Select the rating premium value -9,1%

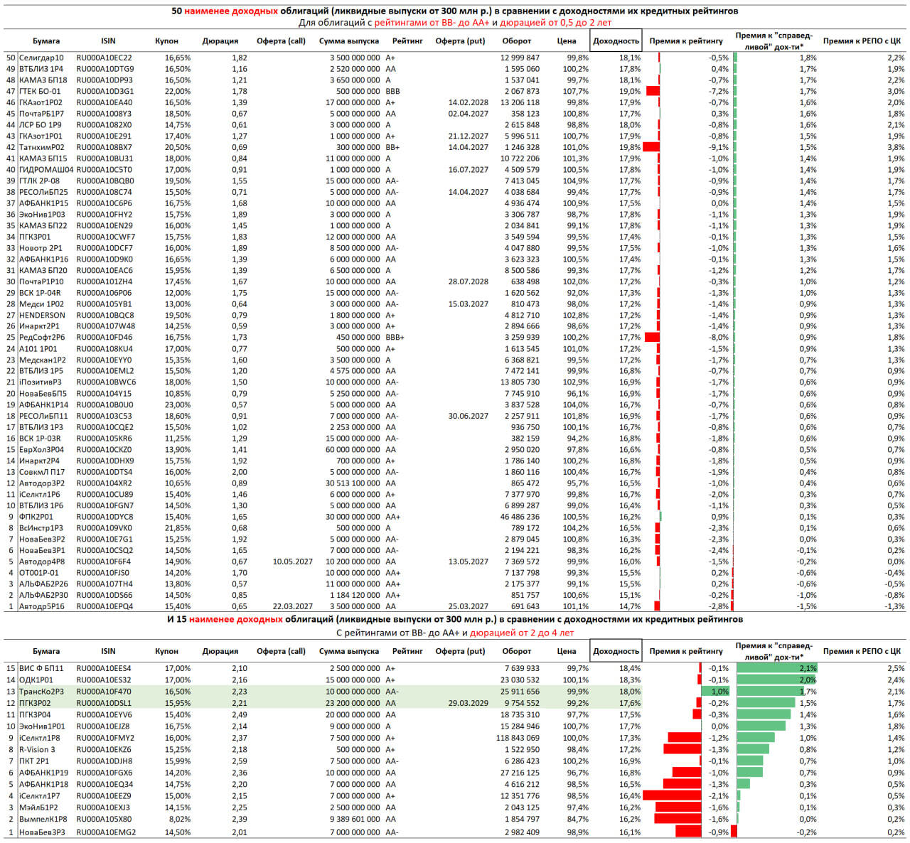(719, 147)
